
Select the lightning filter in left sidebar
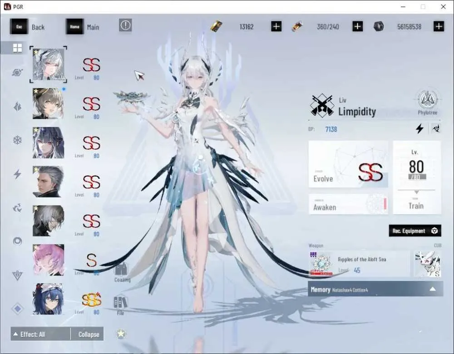[x=17, y=174]
